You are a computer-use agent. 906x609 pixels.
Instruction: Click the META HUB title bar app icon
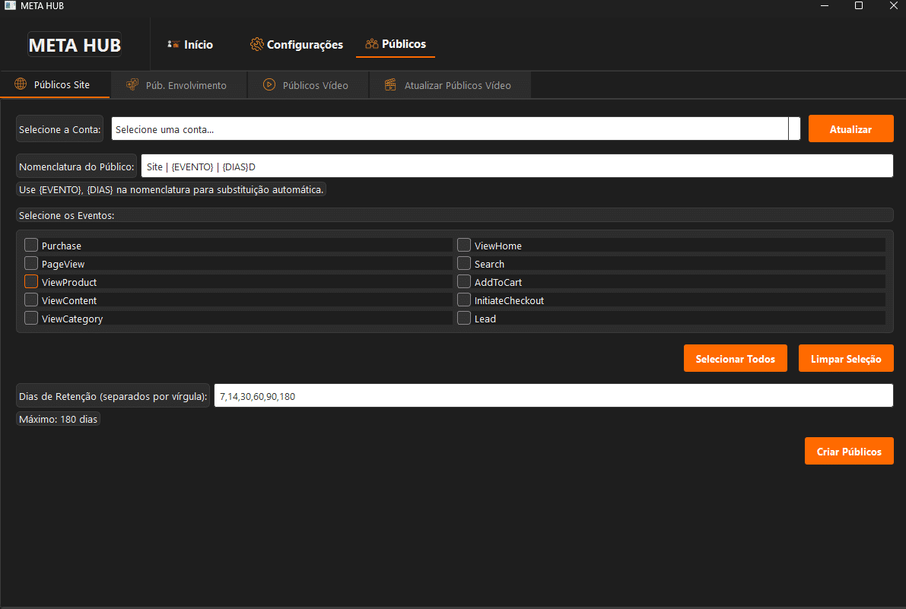(10, 5)
